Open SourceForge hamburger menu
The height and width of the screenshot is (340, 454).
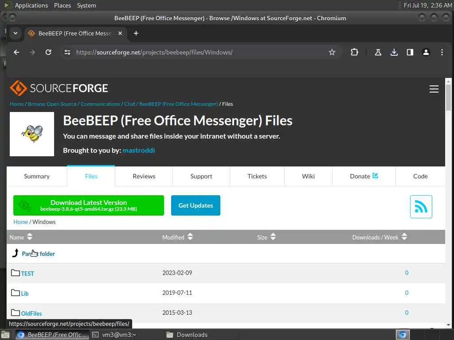[x=434, y=89]
